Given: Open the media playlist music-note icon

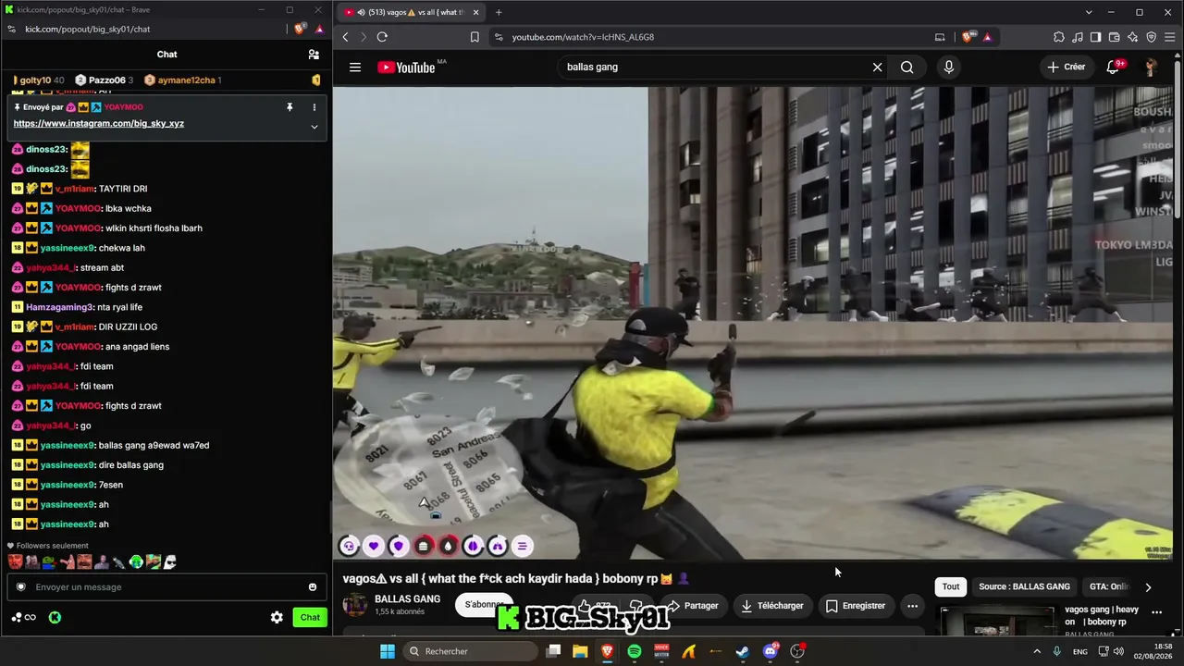Looking at the screenshot, I should tap(1078, 37).
